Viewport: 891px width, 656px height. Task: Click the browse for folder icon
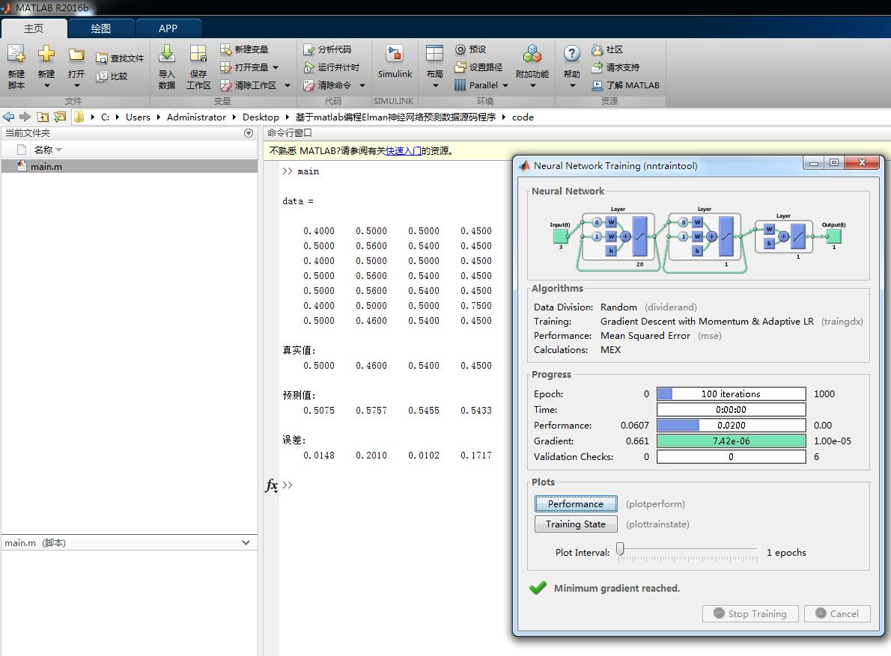click(60, 117)
